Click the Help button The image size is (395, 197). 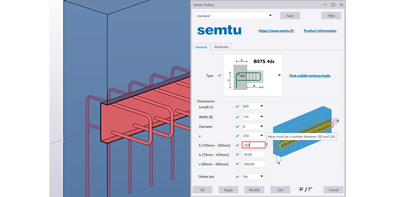[x=331, y=16]
